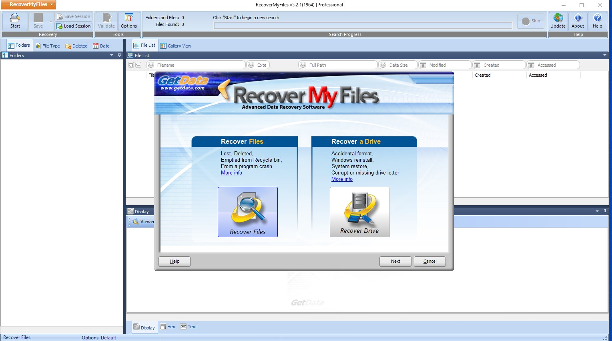This screenshot has width=612, height=341.
Task: Click the Created filter field
Action: pos(499,65)
